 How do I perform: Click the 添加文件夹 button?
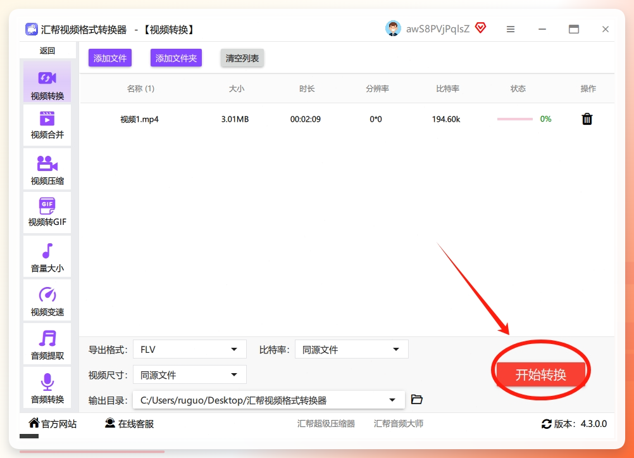[x=176, y=58]
